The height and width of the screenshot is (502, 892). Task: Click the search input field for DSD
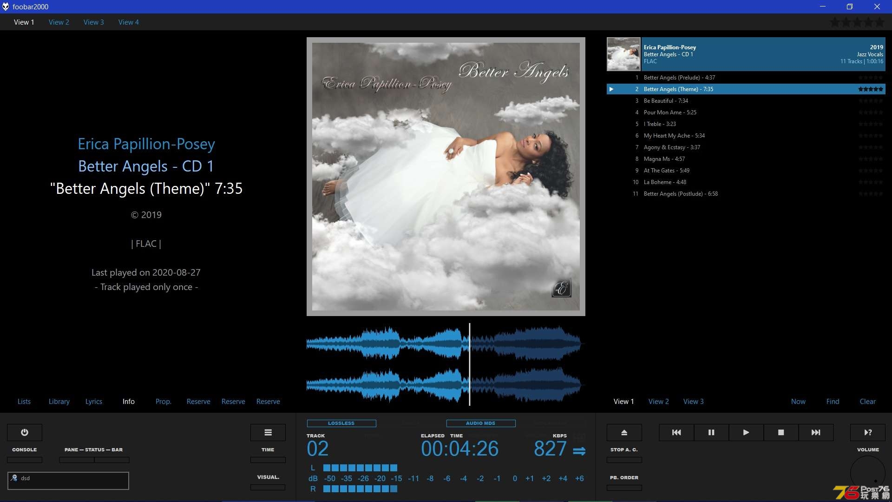(x=68, y=480)
